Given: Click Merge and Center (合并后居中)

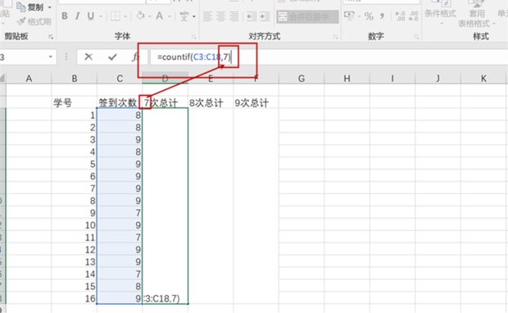Looking at the screenshot, I should point(307,16).
